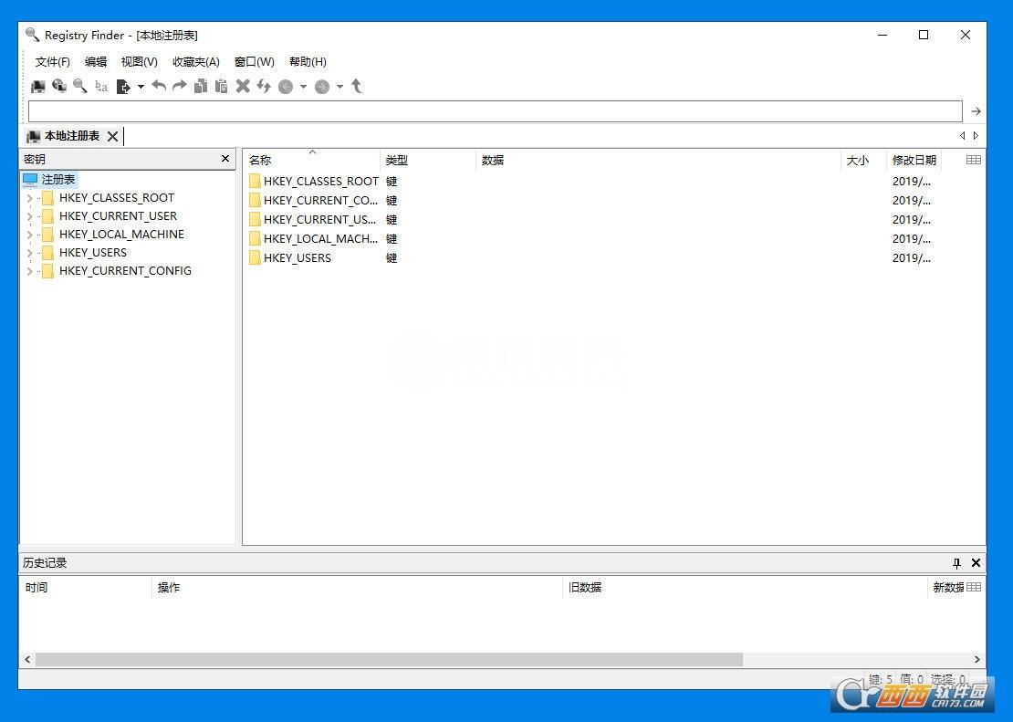Open the back-navigation dropdown arrow

pyautogui.click(x=303, y=86)
